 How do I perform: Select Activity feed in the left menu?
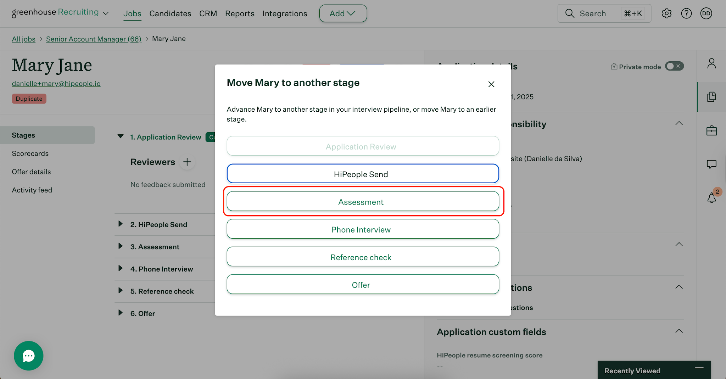point(32,190)
